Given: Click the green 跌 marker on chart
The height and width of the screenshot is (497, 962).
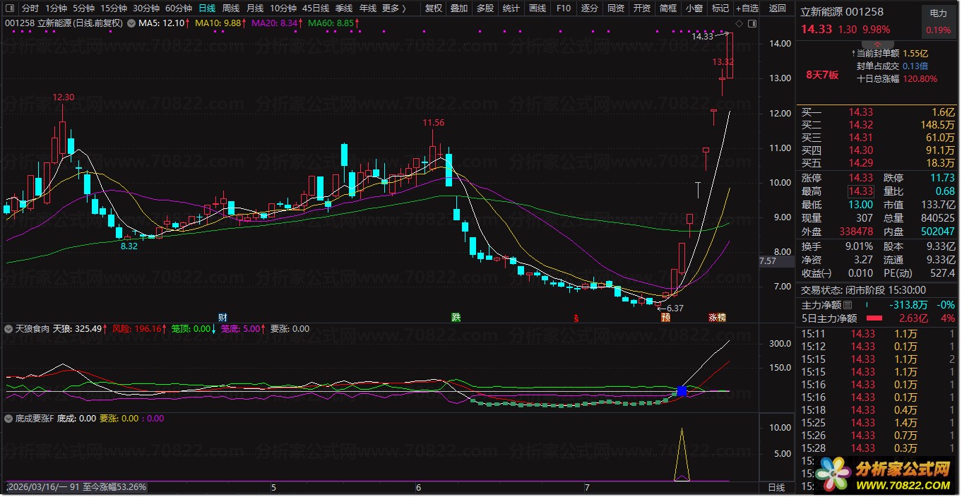Looking at the screenshot, I should click(456, 317).
